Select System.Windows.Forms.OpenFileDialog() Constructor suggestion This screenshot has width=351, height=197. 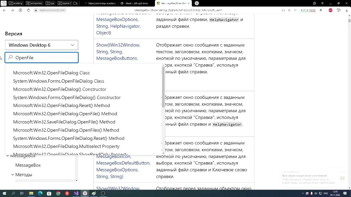click(67, 97)
